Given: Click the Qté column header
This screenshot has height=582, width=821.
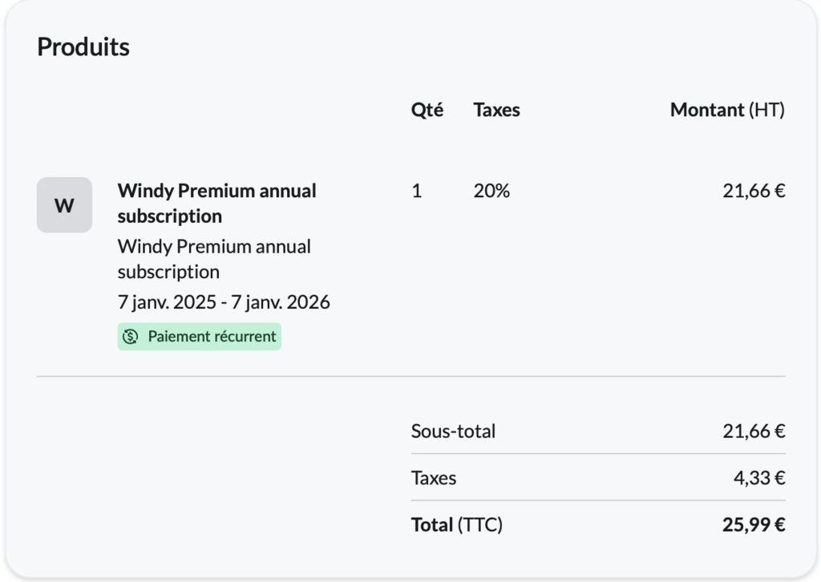Looking at the screenshot, I should pyautogui.click(x=427, y=110).
